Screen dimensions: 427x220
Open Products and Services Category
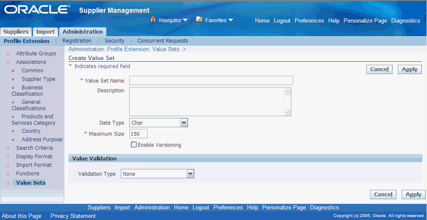(33, 120)
